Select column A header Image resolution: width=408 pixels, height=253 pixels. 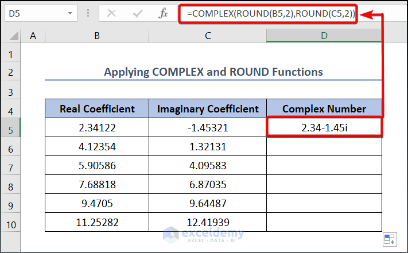(33, 36)
